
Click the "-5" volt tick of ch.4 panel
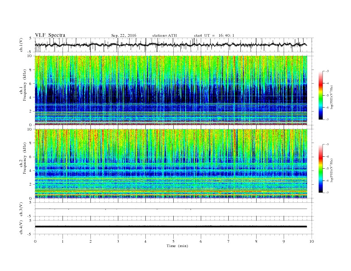[30, 234]
